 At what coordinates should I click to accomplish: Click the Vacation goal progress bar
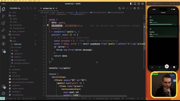point(163,36)
